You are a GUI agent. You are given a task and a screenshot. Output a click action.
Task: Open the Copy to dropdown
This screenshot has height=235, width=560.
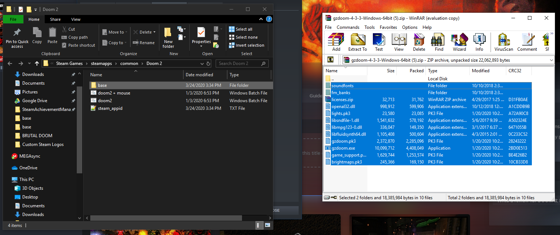115,43
